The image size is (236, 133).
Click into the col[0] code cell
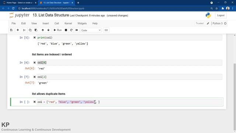(x=129, y=62)
